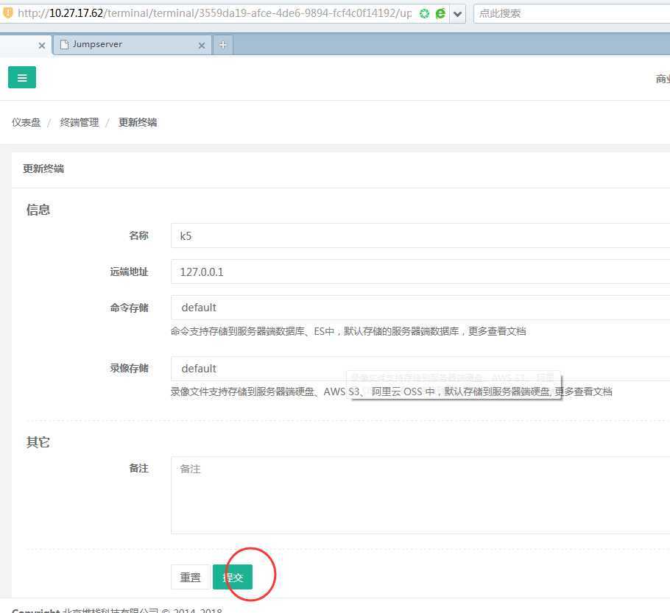Click the URL address field
The height and width of the screenshot is (613, 670).
(x=214, y=13)
